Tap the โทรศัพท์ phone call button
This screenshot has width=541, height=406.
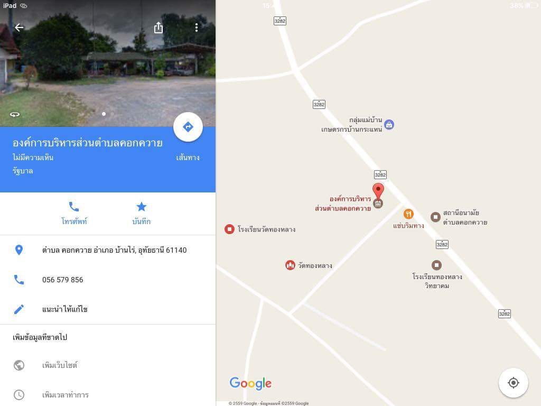pyautogui.click(x=74, y=214)
